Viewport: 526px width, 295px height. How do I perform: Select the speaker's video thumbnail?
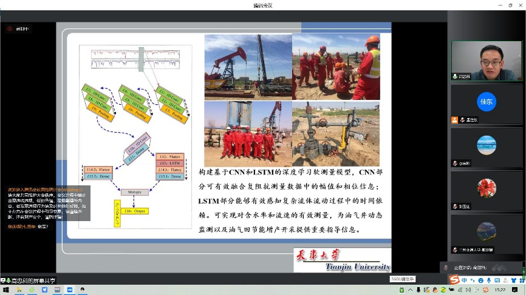(x=486, y=61)
